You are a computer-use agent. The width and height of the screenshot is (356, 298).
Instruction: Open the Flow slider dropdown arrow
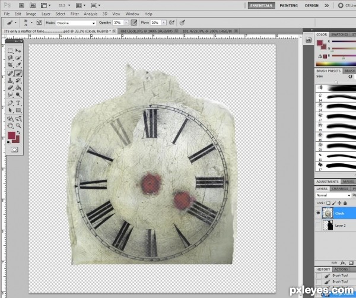coord(164,23)
